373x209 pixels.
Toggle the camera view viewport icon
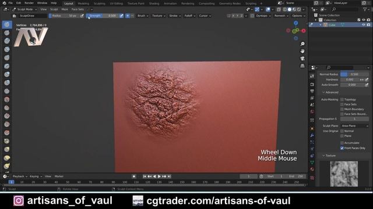pos(302,59)
